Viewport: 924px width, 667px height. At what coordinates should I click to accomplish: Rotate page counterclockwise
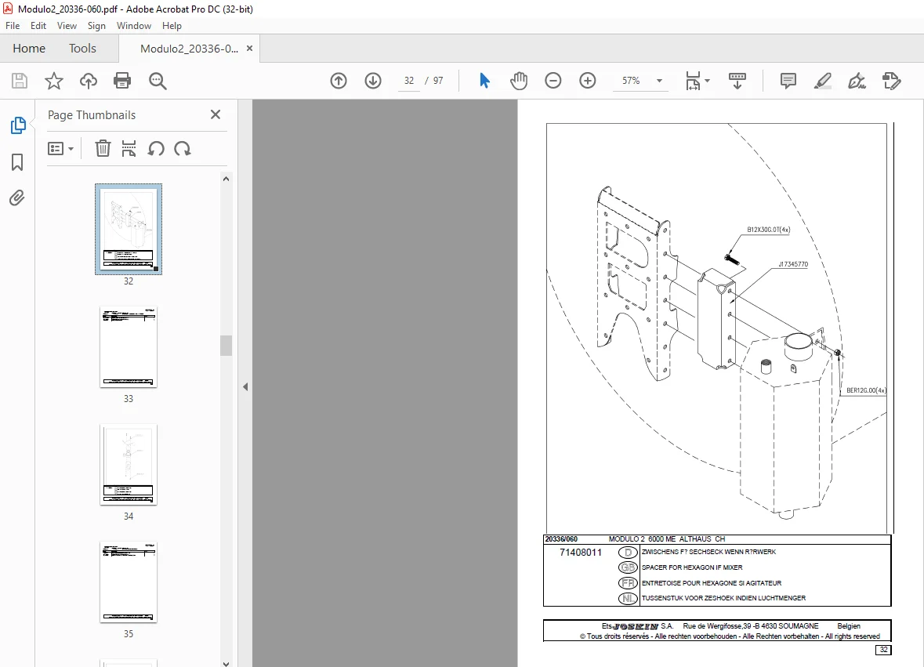156,148
